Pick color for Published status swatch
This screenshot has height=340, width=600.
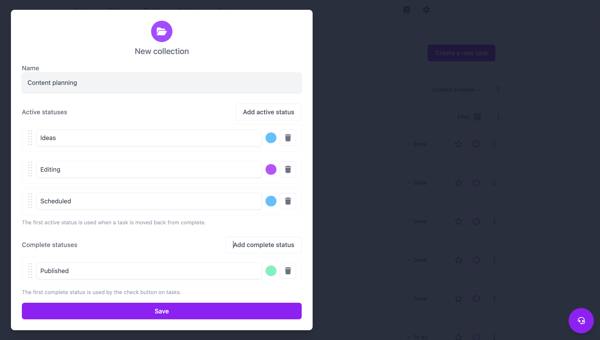coord(271,271)
